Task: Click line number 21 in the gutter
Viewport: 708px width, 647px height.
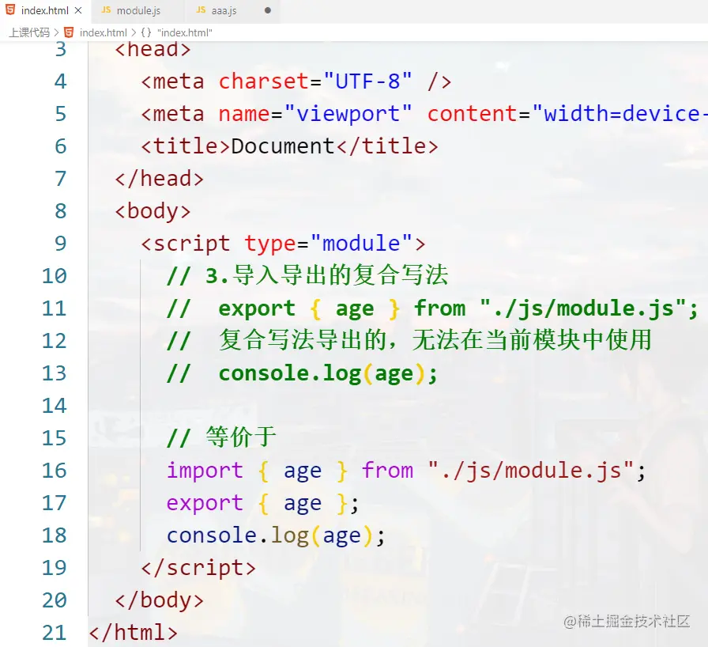Action: [x=55, y=633]
